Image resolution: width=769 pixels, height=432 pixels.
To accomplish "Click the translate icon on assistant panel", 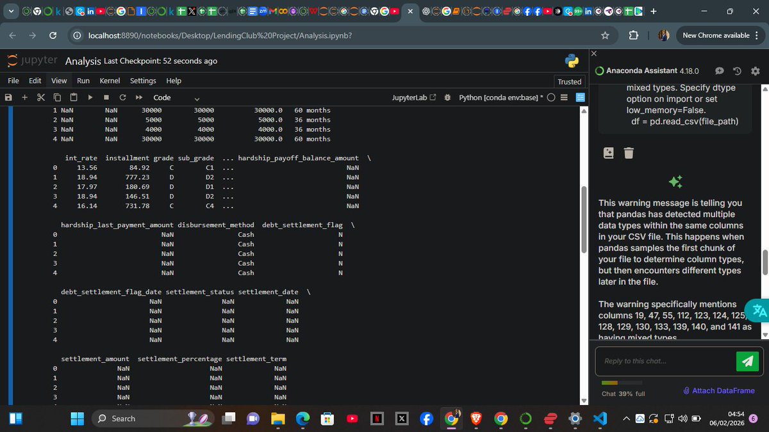I will (x=759, y=312).
